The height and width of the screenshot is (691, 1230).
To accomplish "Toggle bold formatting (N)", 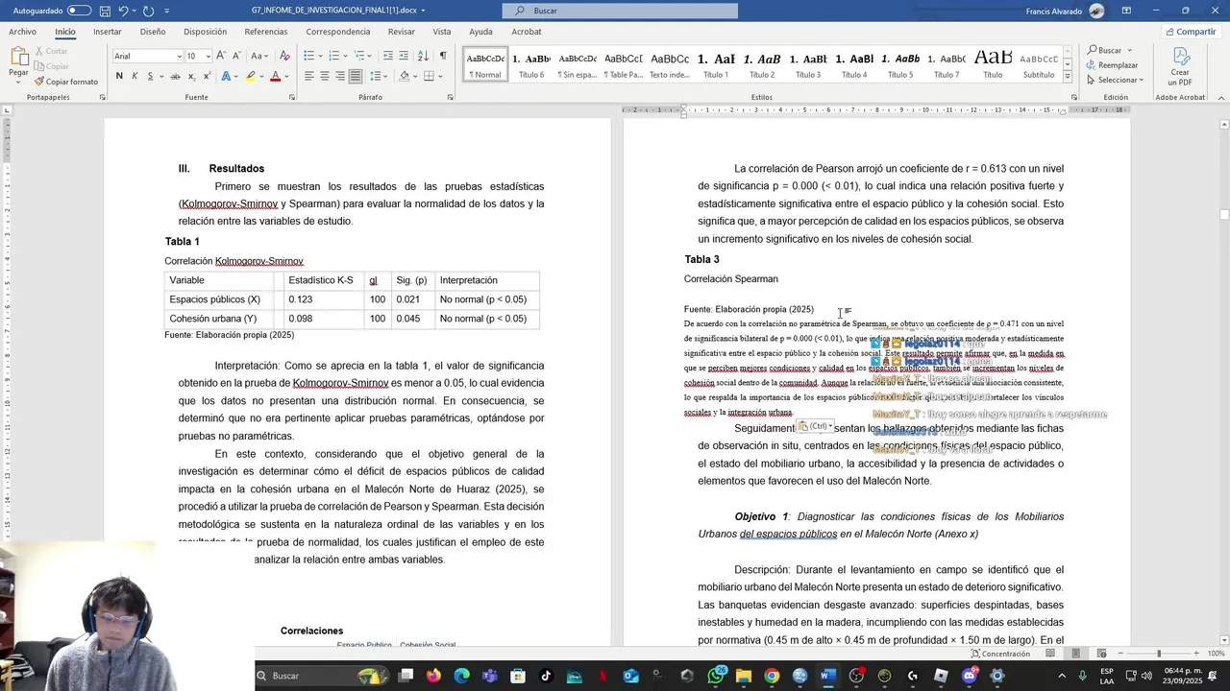I will (119, 76).
